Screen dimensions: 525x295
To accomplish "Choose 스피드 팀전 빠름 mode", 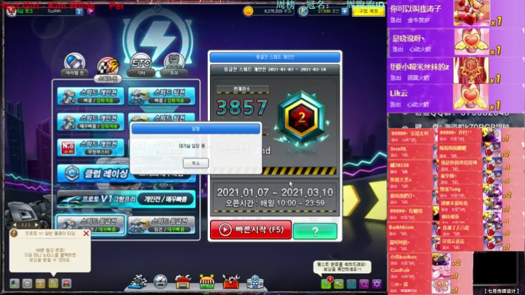I will (x=162, y=96).
